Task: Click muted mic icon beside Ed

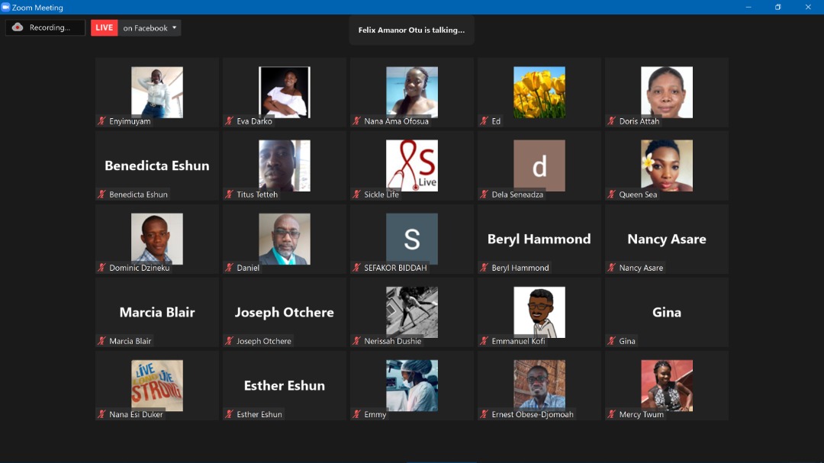Action: (x=484, y=121)
